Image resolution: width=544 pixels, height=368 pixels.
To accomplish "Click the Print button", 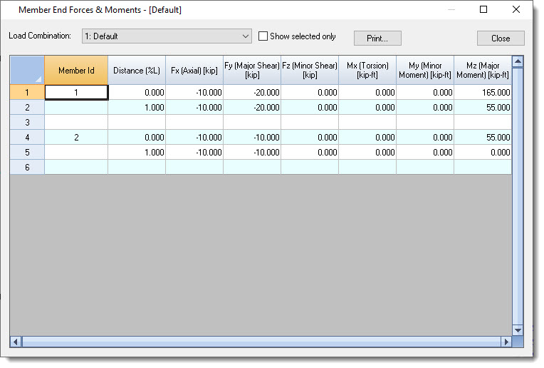I will point(377,39).
